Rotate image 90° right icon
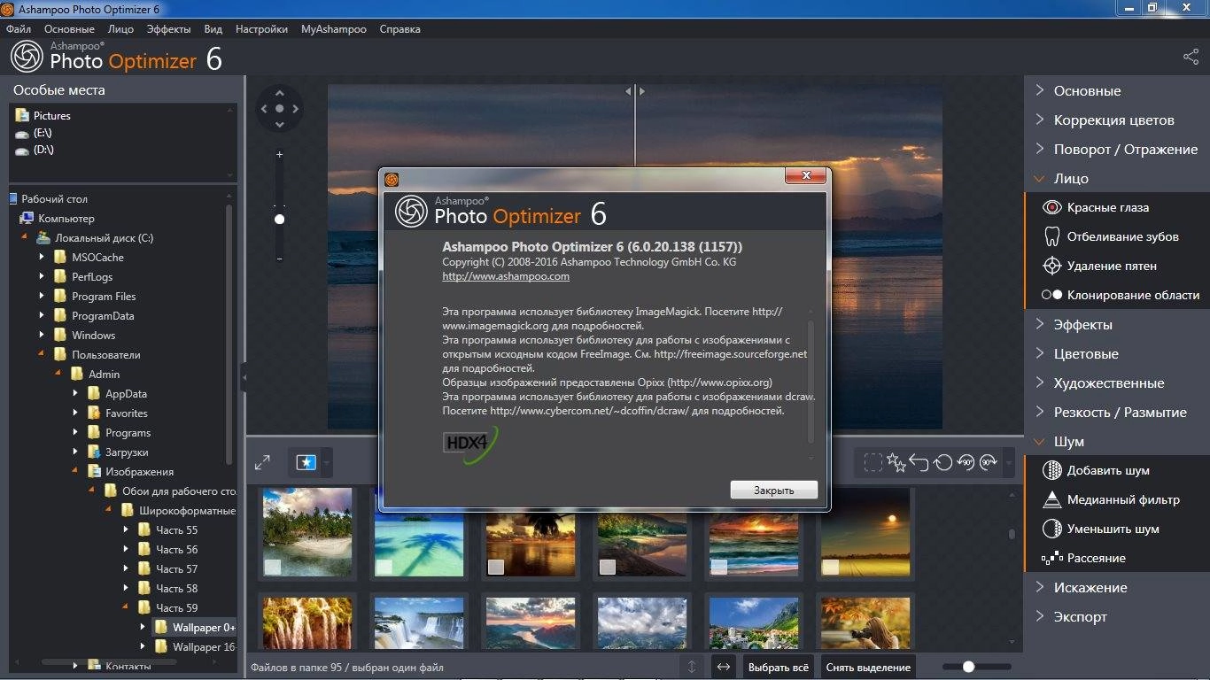Screen dimensions: 1210x680 pos(989,462)
